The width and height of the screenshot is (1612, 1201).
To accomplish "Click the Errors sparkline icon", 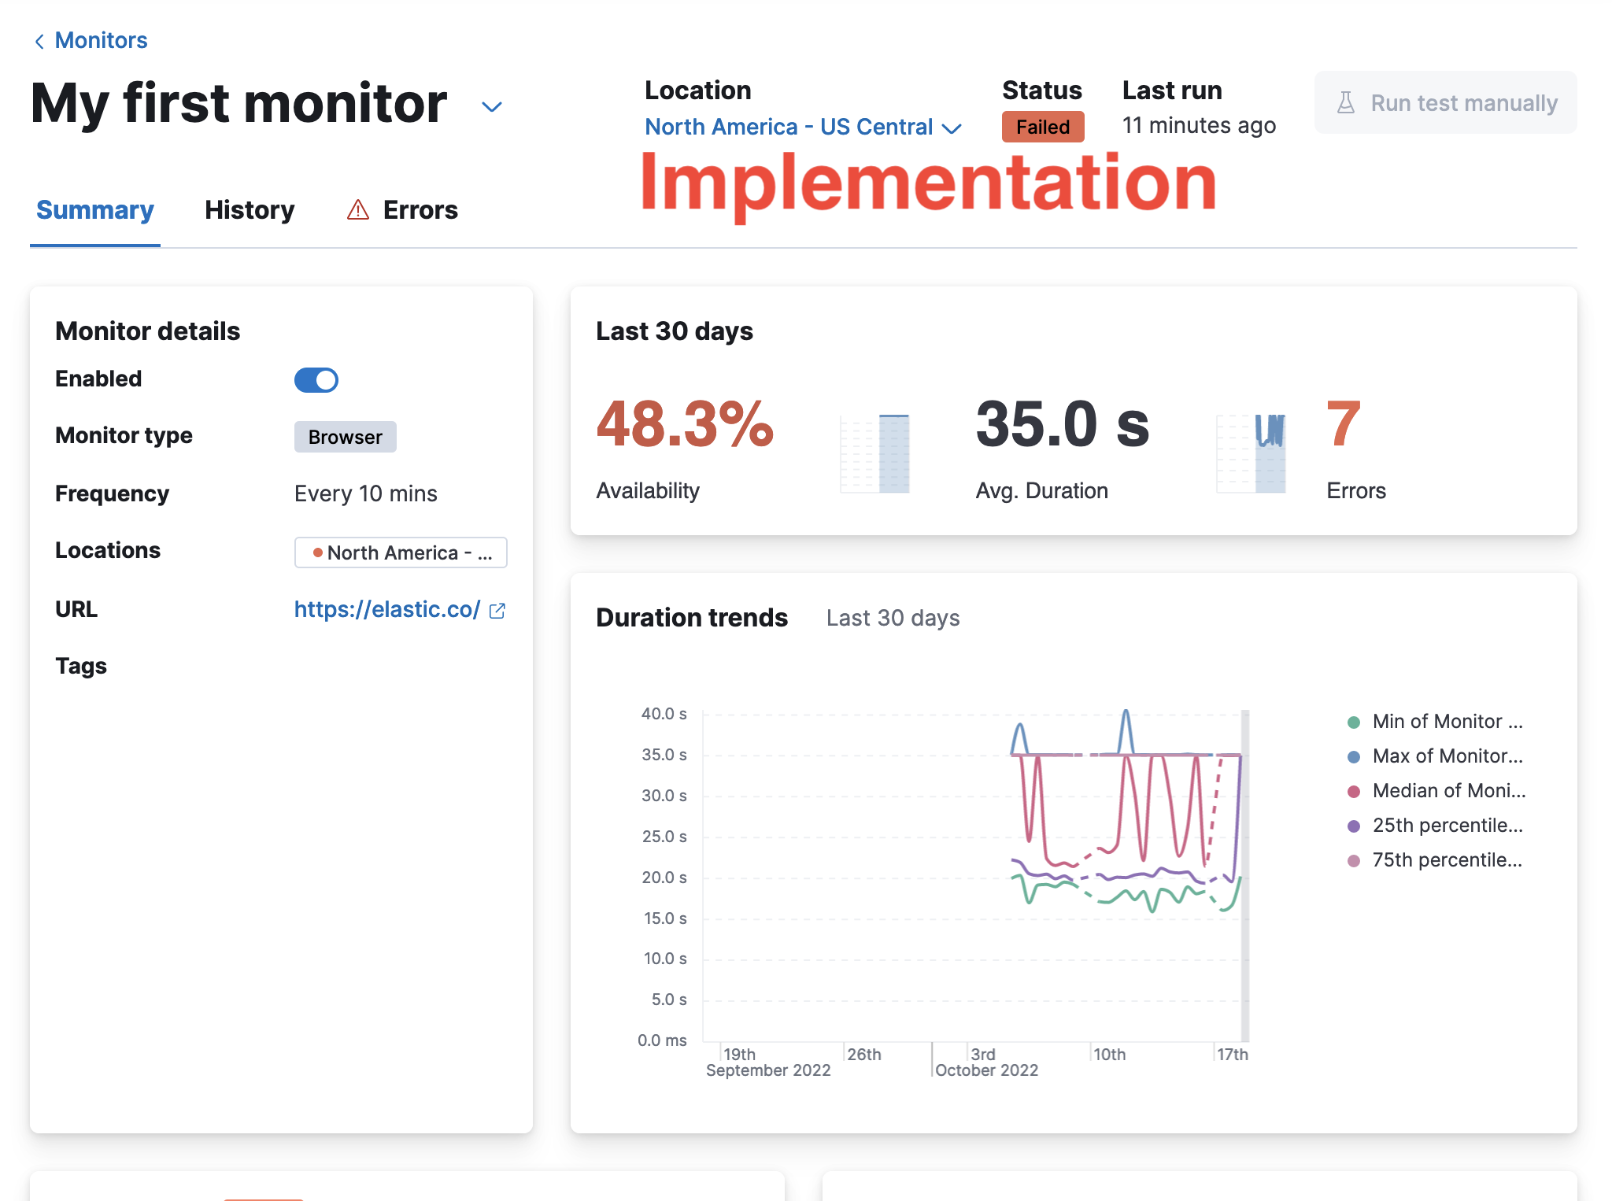I will [x=1251, y=451].
